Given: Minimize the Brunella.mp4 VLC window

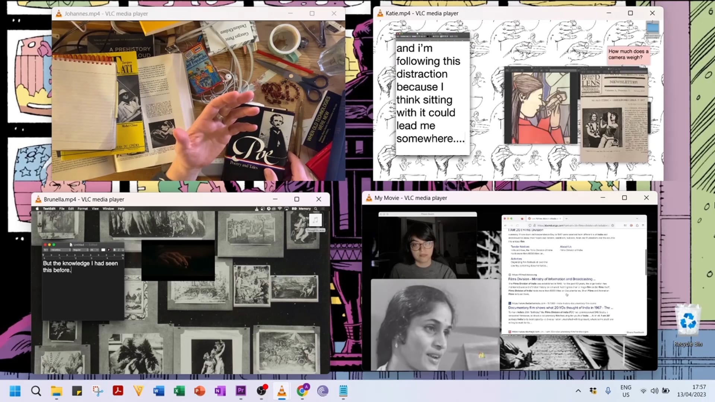Looking at the screenshot, I should [275, 199].
